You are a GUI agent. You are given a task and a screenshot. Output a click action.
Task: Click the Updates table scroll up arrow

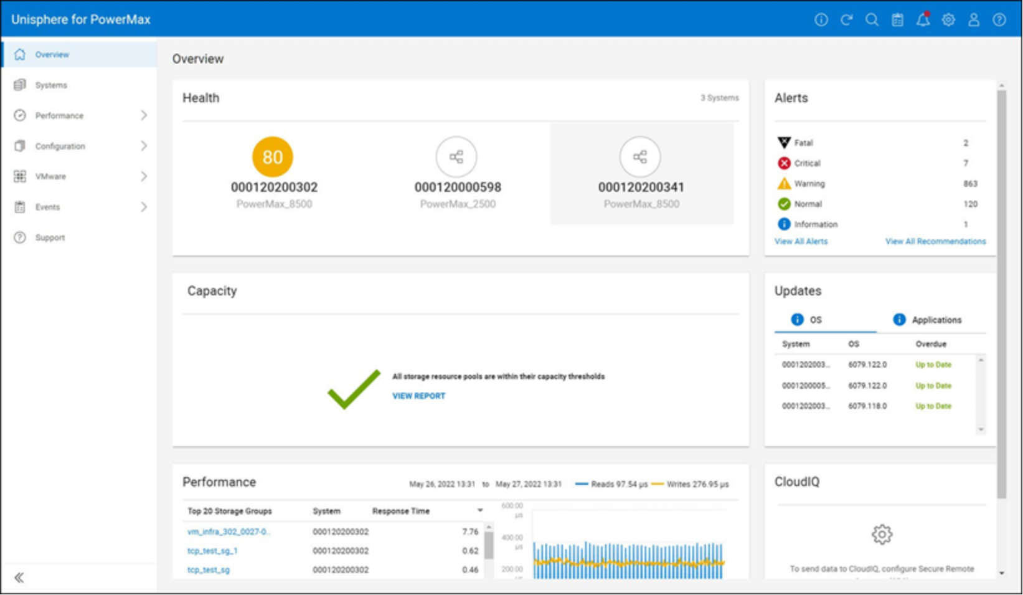point(981,360)
